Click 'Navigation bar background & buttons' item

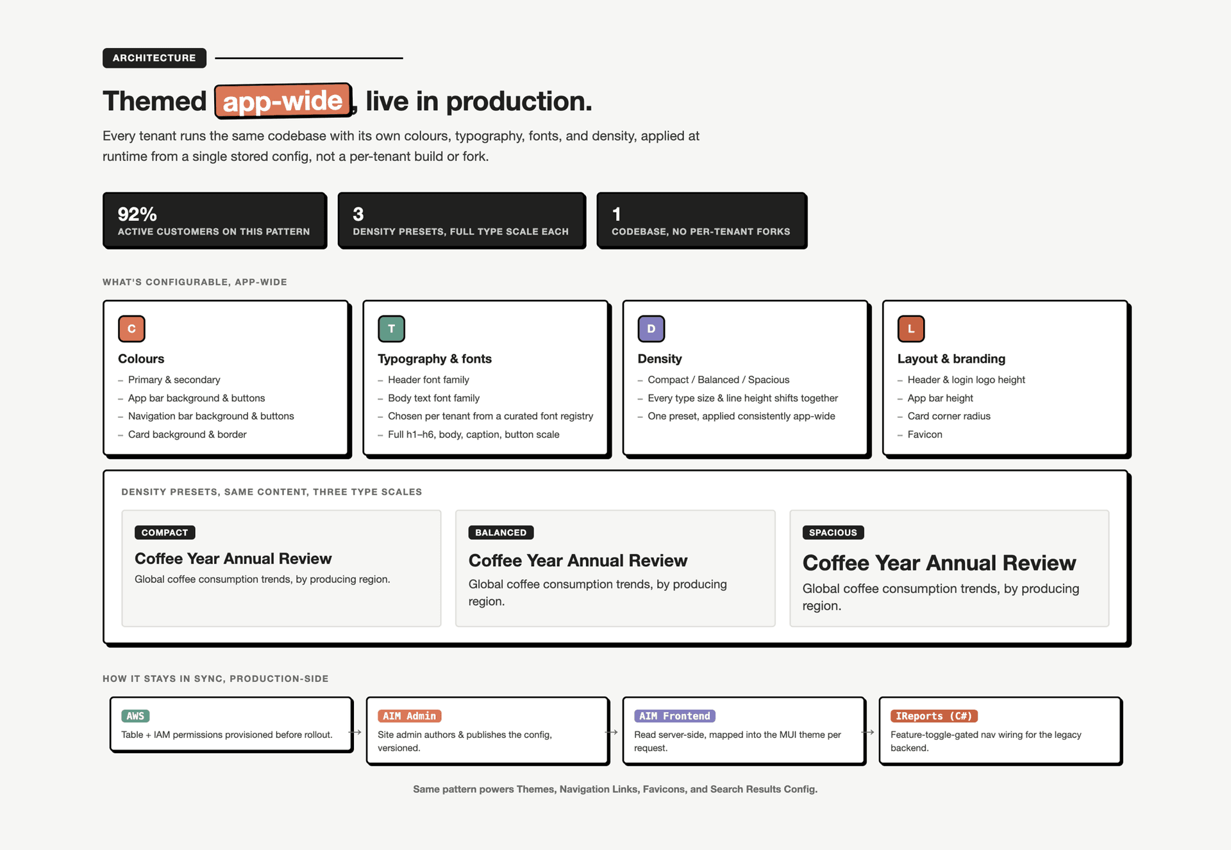211,416
